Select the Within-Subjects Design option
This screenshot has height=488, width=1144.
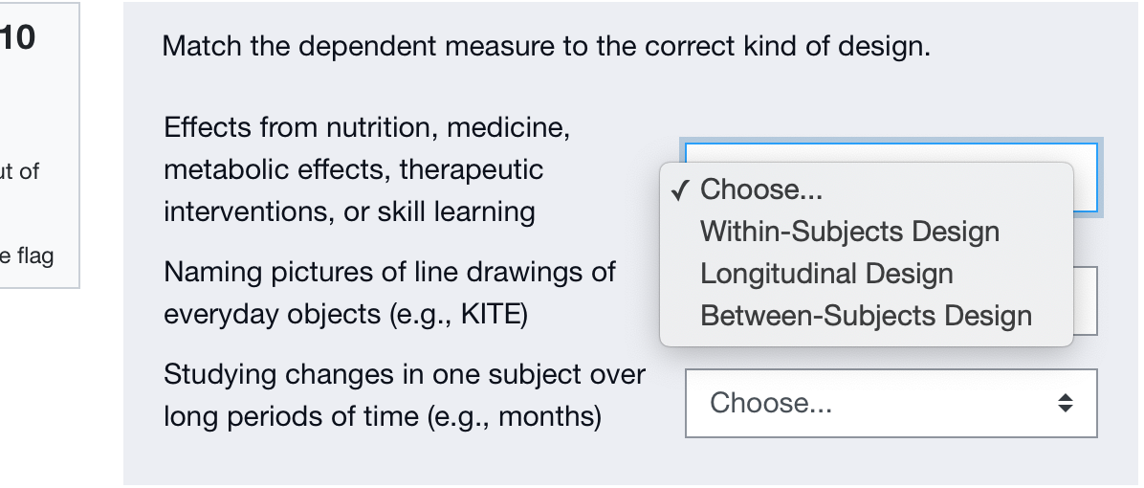(849, 232)
